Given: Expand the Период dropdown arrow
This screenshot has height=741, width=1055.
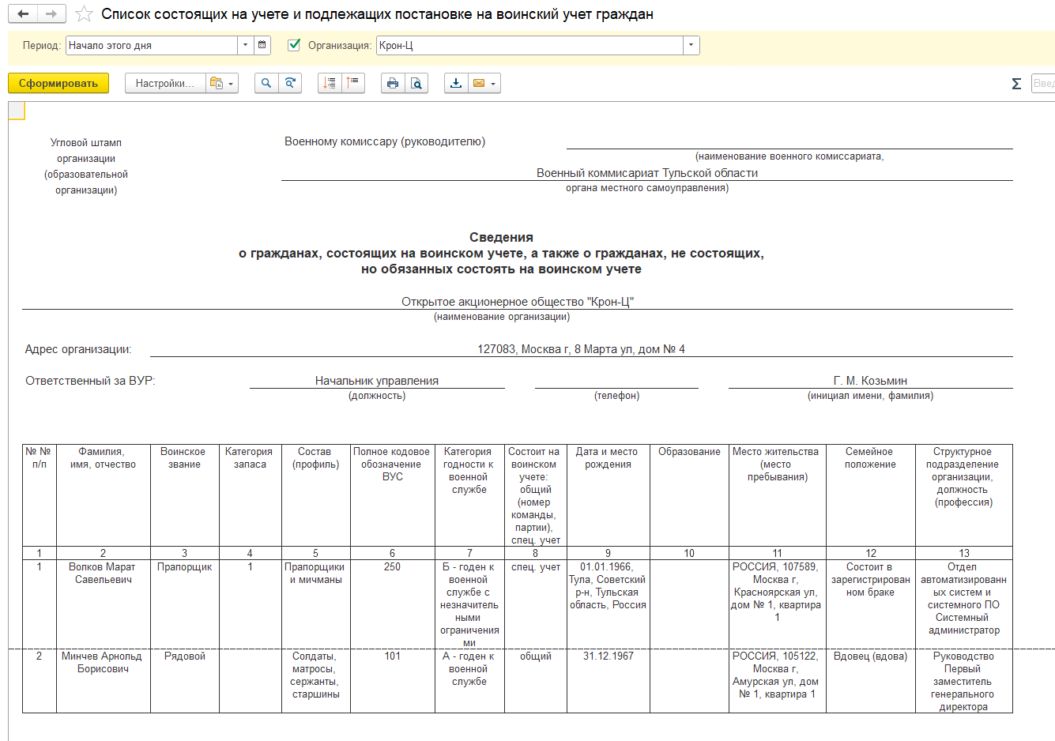Looking at the screenshot, I should point(245,45).
